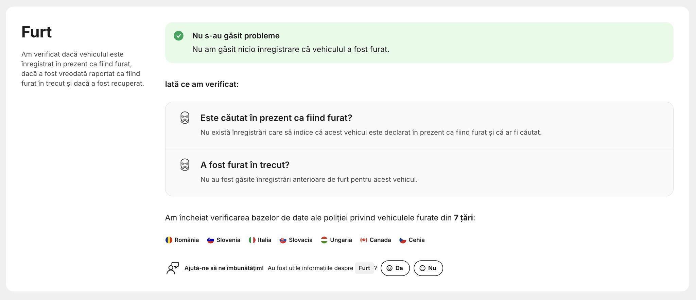696x300 pixels.
Task: Click the România flag icon
Action: tap(169, 240)
